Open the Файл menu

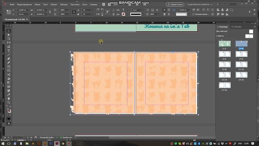coord(12,4)
